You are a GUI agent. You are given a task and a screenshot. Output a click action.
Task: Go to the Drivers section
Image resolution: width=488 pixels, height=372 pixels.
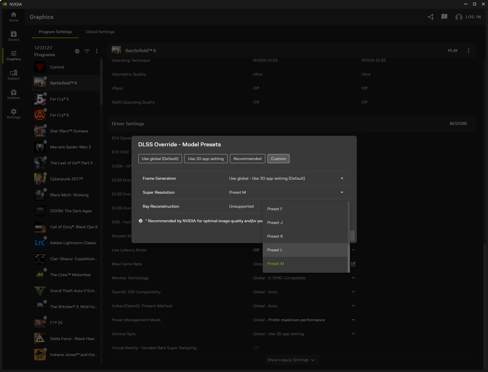[x=13, y=36]
